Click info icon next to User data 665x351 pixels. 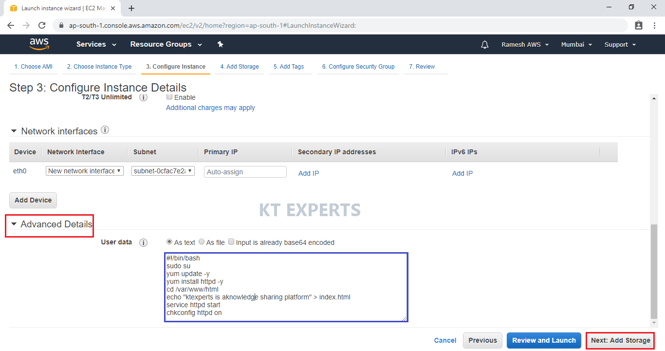point(144,242)
